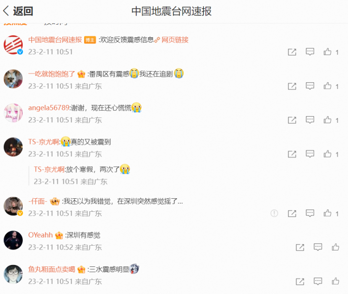The height and width of the screenshot is (294, 348).
Task: Comment on OYeahh's post via reply icon
Action: click(x=318, y=247)
